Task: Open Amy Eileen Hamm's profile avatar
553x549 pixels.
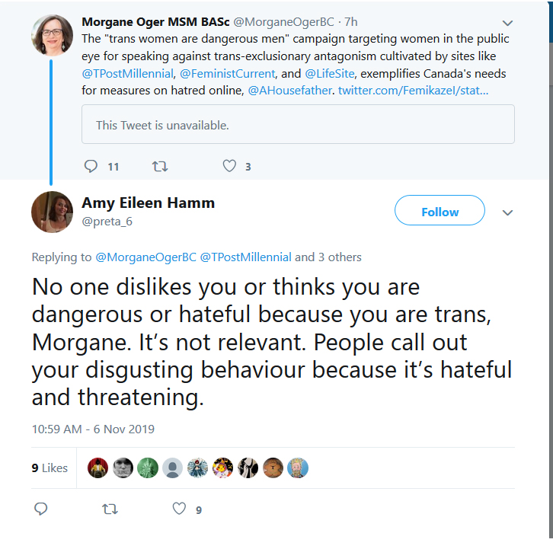Action: (53, 212)
